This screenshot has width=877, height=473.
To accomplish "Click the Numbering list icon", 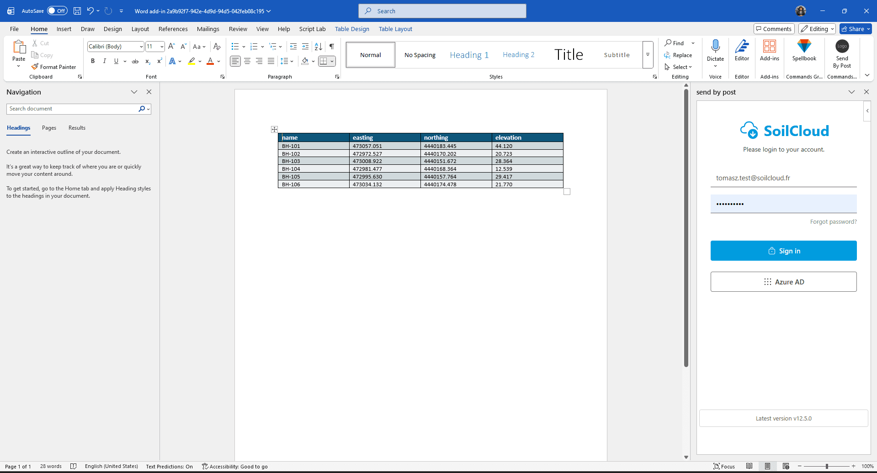I will (254, 47).
